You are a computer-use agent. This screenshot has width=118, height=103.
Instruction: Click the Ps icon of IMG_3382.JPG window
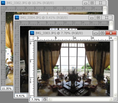coord(3,3)
